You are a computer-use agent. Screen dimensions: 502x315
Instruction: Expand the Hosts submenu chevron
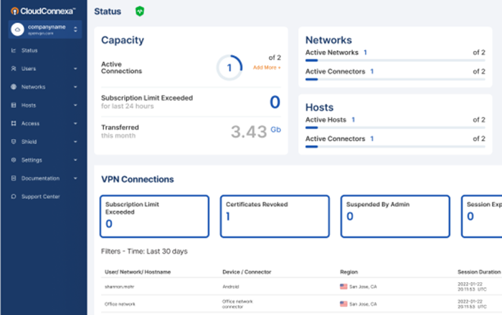(x=75, y=105)
